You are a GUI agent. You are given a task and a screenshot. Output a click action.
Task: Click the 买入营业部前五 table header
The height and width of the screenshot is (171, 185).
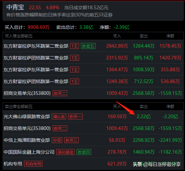point(19,36)
